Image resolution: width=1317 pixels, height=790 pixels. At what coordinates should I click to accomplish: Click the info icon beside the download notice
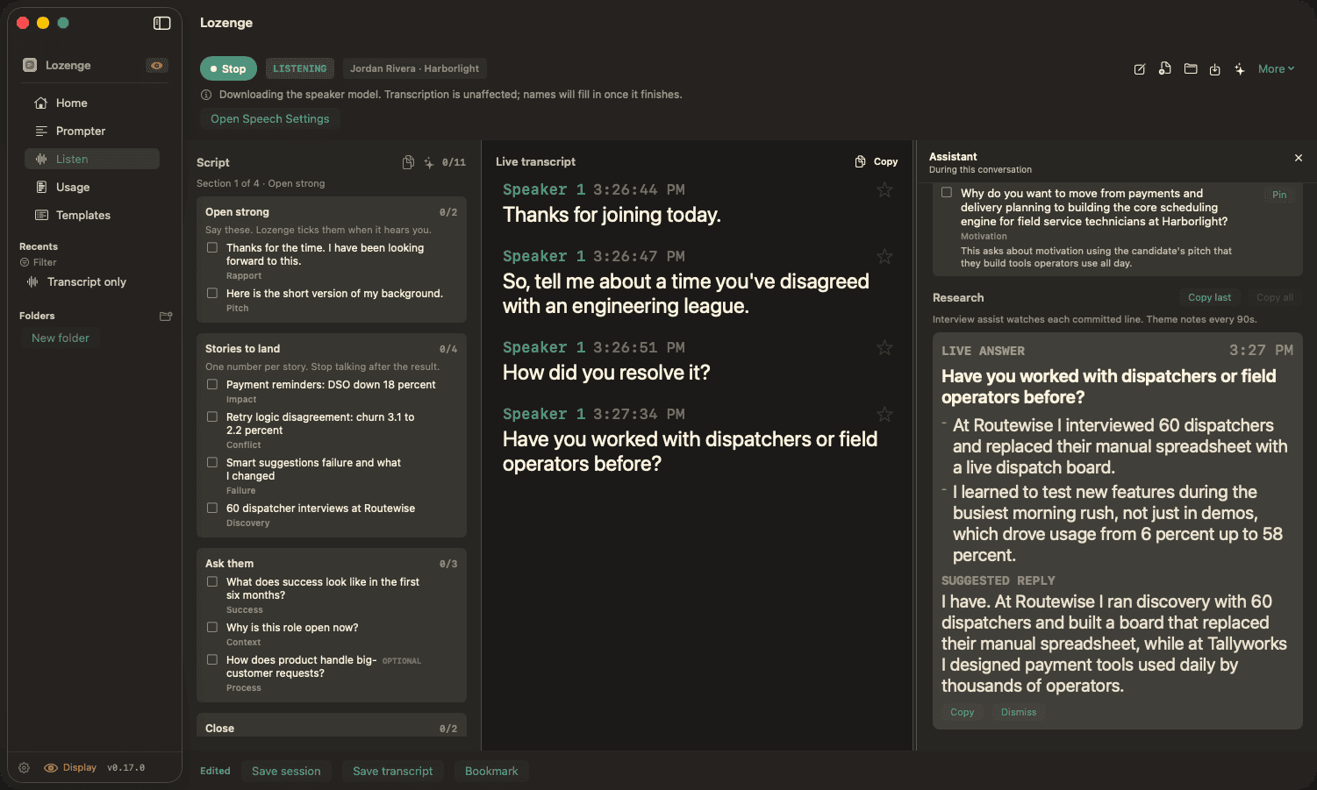click(206, 95)
